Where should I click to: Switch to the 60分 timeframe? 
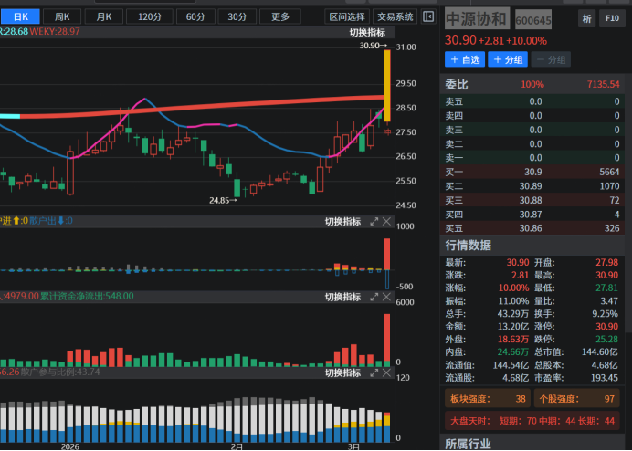click(194, 16)
